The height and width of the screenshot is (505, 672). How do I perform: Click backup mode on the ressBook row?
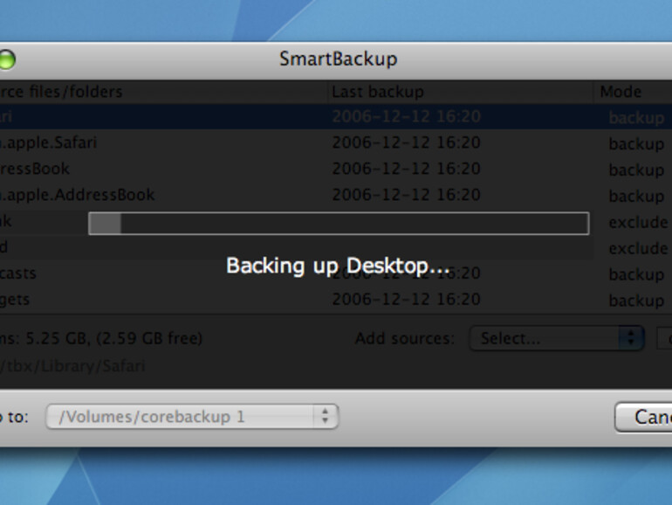tap(636, 169)
